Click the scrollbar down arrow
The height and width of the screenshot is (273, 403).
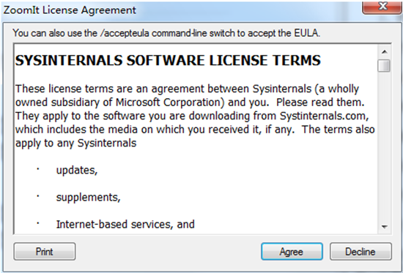385,227
